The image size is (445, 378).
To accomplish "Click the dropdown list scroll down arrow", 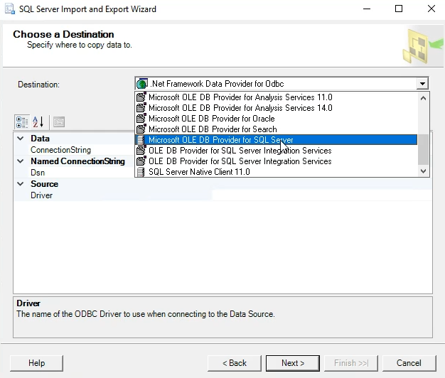I will 423,171.
